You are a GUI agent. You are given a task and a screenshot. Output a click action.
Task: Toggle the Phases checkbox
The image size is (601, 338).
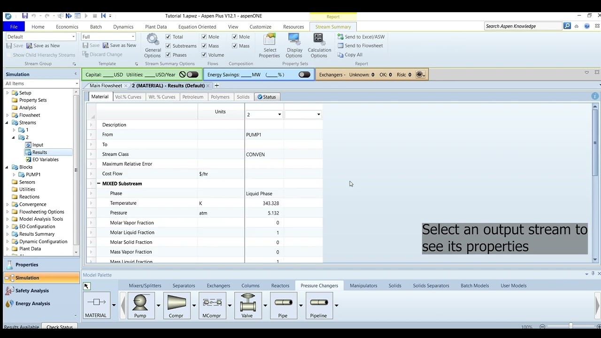(x=168, y=55)
